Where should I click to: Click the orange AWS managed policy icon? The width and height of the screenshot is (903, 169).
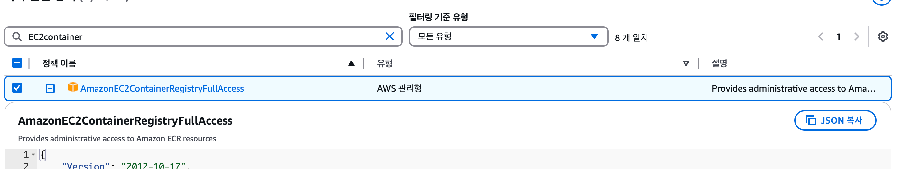72,87
